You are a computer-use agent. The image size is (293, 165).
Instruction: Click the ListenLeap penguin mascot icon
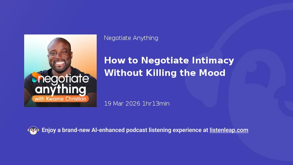pyautogui.click(x=33, y=131)
